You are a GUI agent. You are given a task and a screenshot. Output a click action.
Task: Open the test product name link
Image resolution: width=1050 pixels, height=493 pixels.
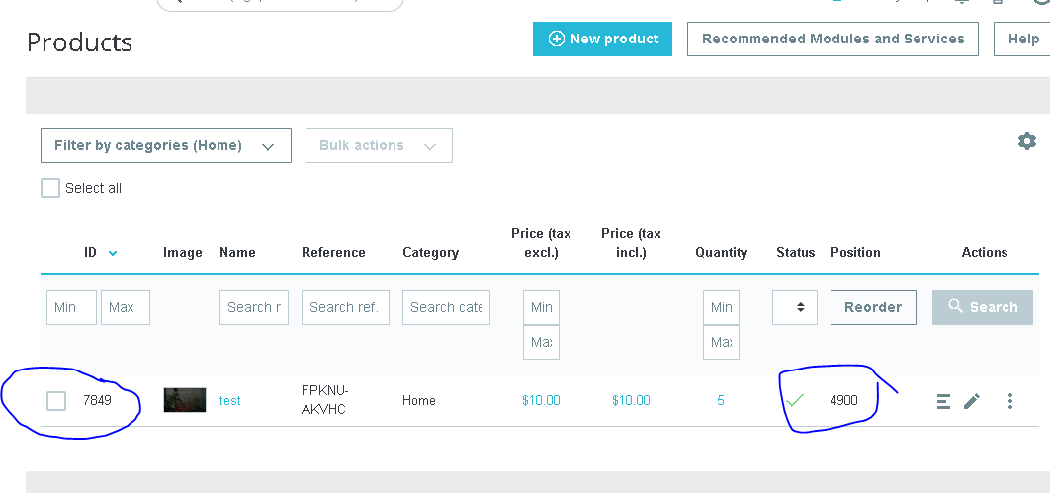(230, 401)
